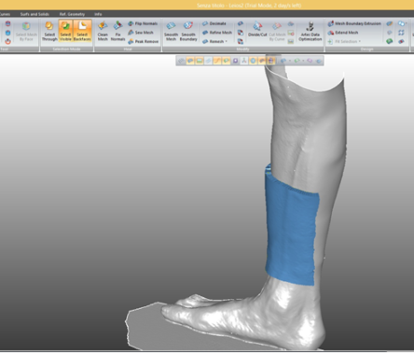Choose the Extend Mesh tool
This screenshot has height=353, width=414.
[x=343, y=33]
